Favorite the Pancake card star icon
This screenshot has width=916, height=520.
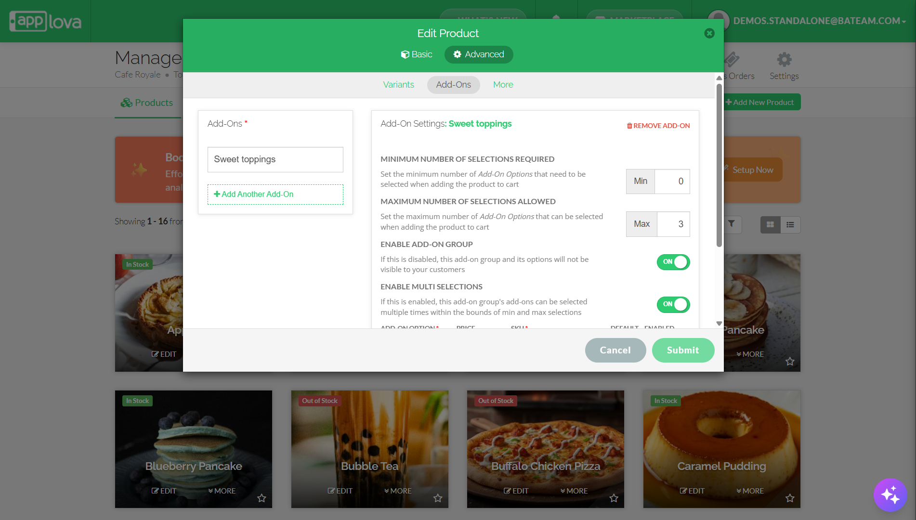[x=790, y=361]
